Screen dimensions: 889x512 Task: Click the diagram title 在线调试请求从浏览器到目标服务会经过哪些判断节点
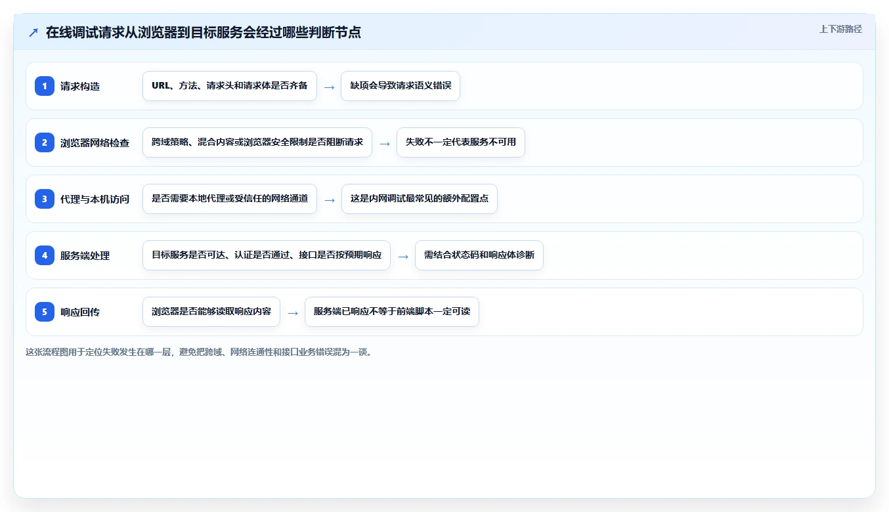204,32
